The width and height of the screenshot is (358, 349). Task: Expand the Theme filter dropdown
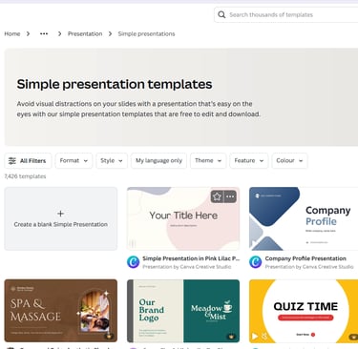208,161
